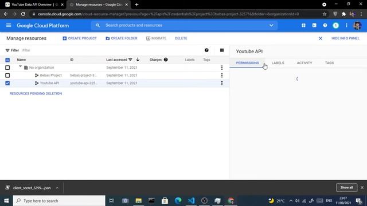Open a new browser tab
Image resolution: width=367 pixels, height=206 pixels.
(x=136, y=5)
